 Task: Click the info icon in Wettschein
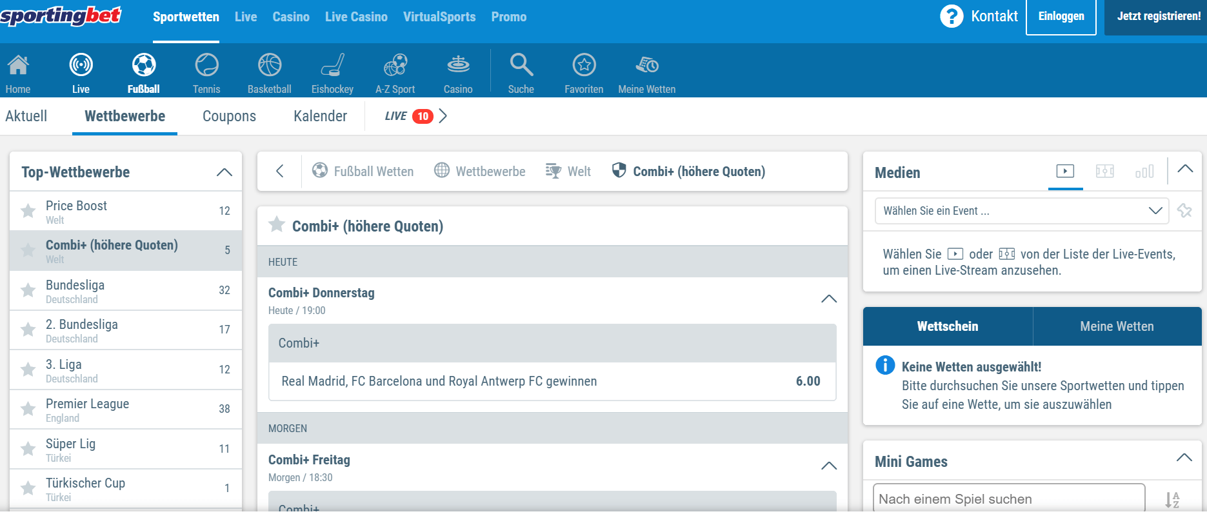885,365
